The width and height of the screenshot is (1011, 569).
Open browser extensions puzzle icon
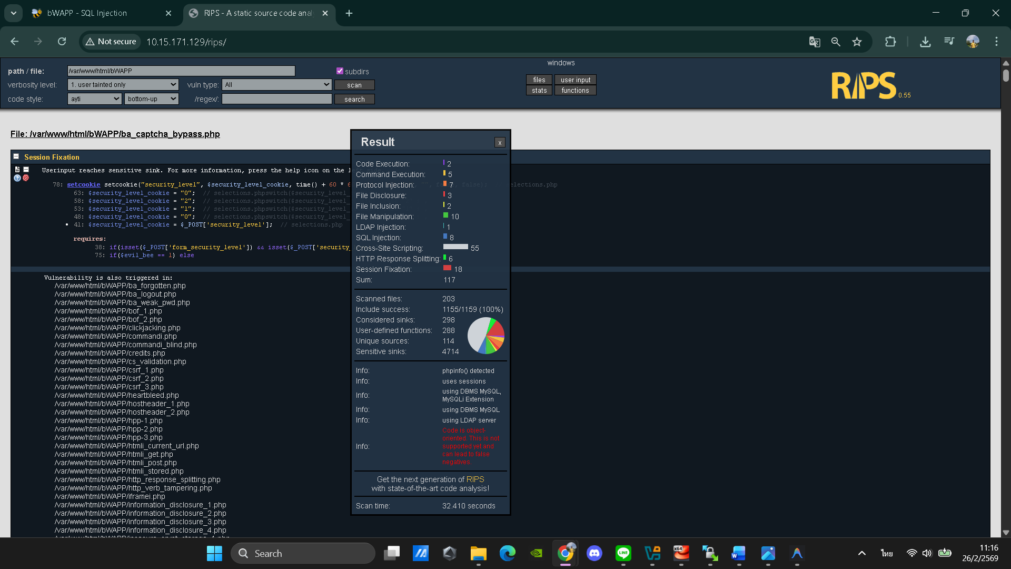tap(890, 42)
